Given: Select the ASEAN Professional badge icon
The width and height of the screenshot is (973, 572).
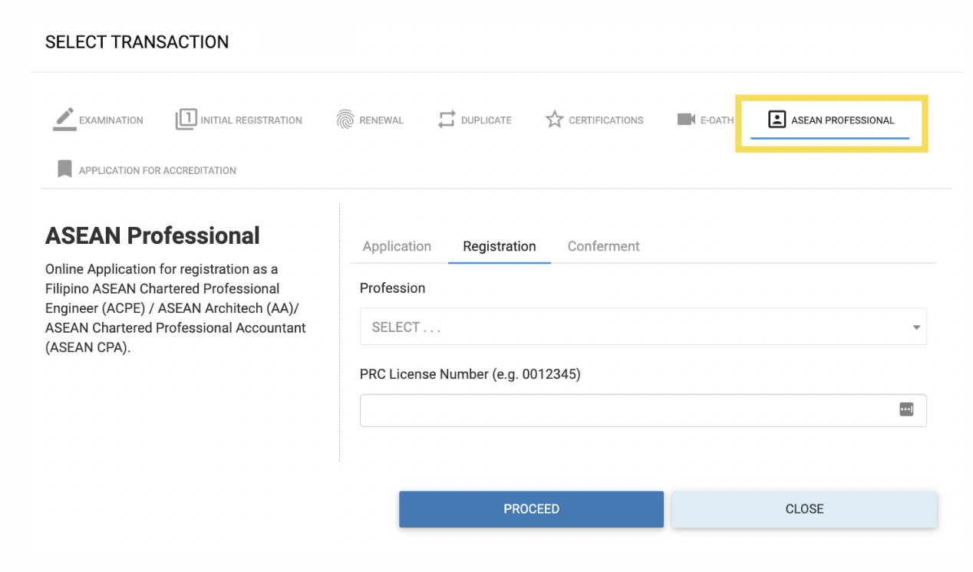Looking at the screenshot, I should click(x=778, y=118).
